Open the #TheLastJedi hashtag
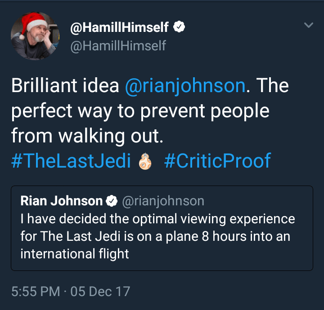324x310 pixels. click(71, 160)
